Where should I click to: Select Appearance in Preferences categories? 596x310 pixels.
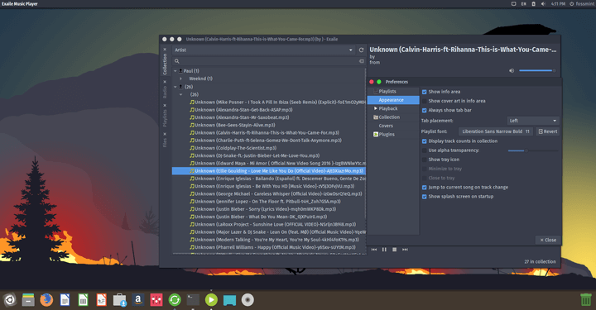(x=393, y=100)
